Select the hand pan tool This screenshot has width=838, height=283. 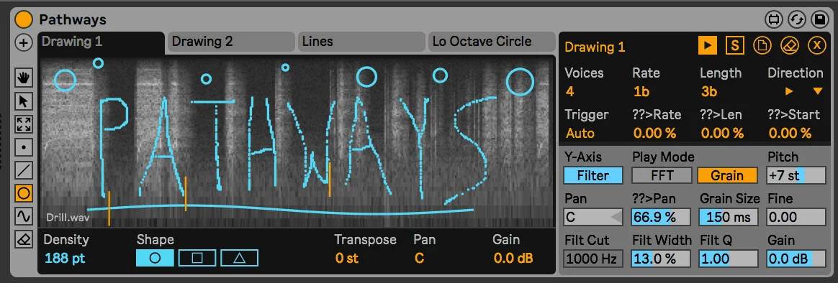(x=24, y=78)
